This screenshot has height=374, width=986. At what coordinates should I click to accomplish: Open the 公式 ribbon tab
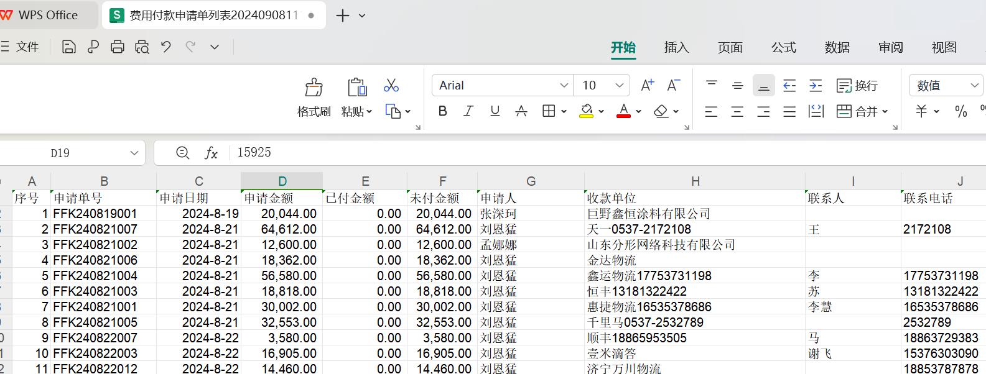pos(783,48)
